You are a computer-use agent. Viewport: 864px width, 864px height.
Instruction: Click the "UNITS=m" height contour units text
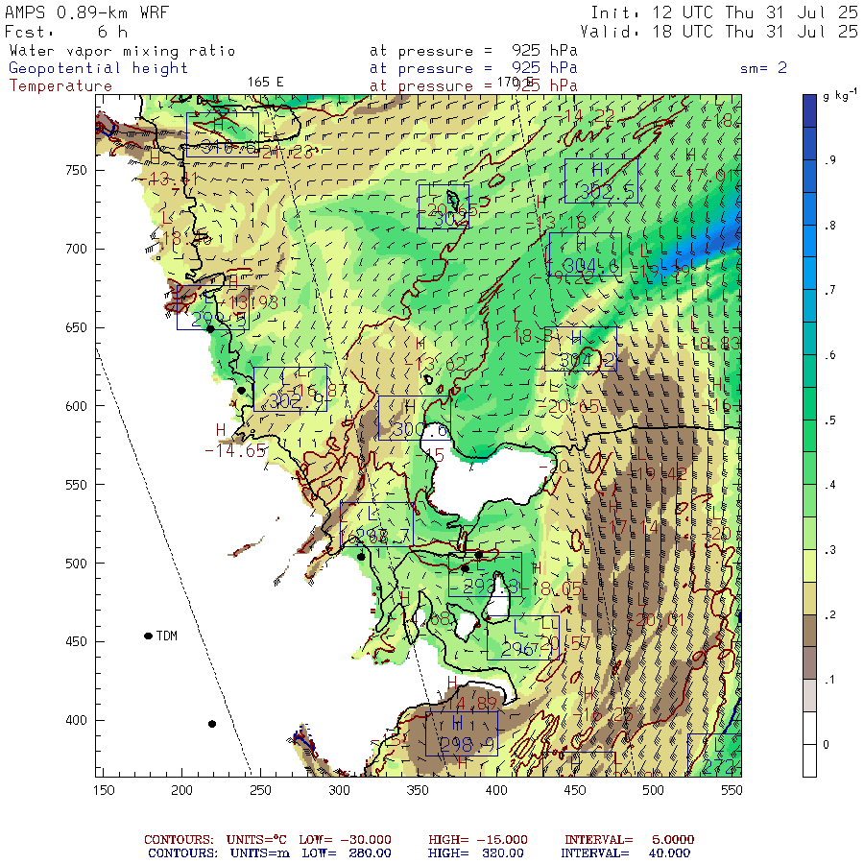coord(260,853)
